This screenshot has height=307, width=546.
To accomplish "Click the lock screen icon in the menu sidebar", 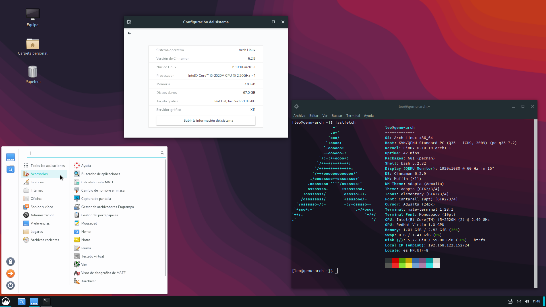I will tap(11, 262).
